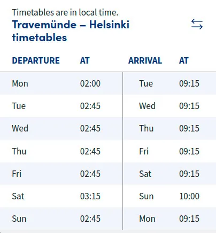Select the Sun departure day cell
Image resolution: width=216 pixels, height=233 pixels.
[x=19, y=219]
